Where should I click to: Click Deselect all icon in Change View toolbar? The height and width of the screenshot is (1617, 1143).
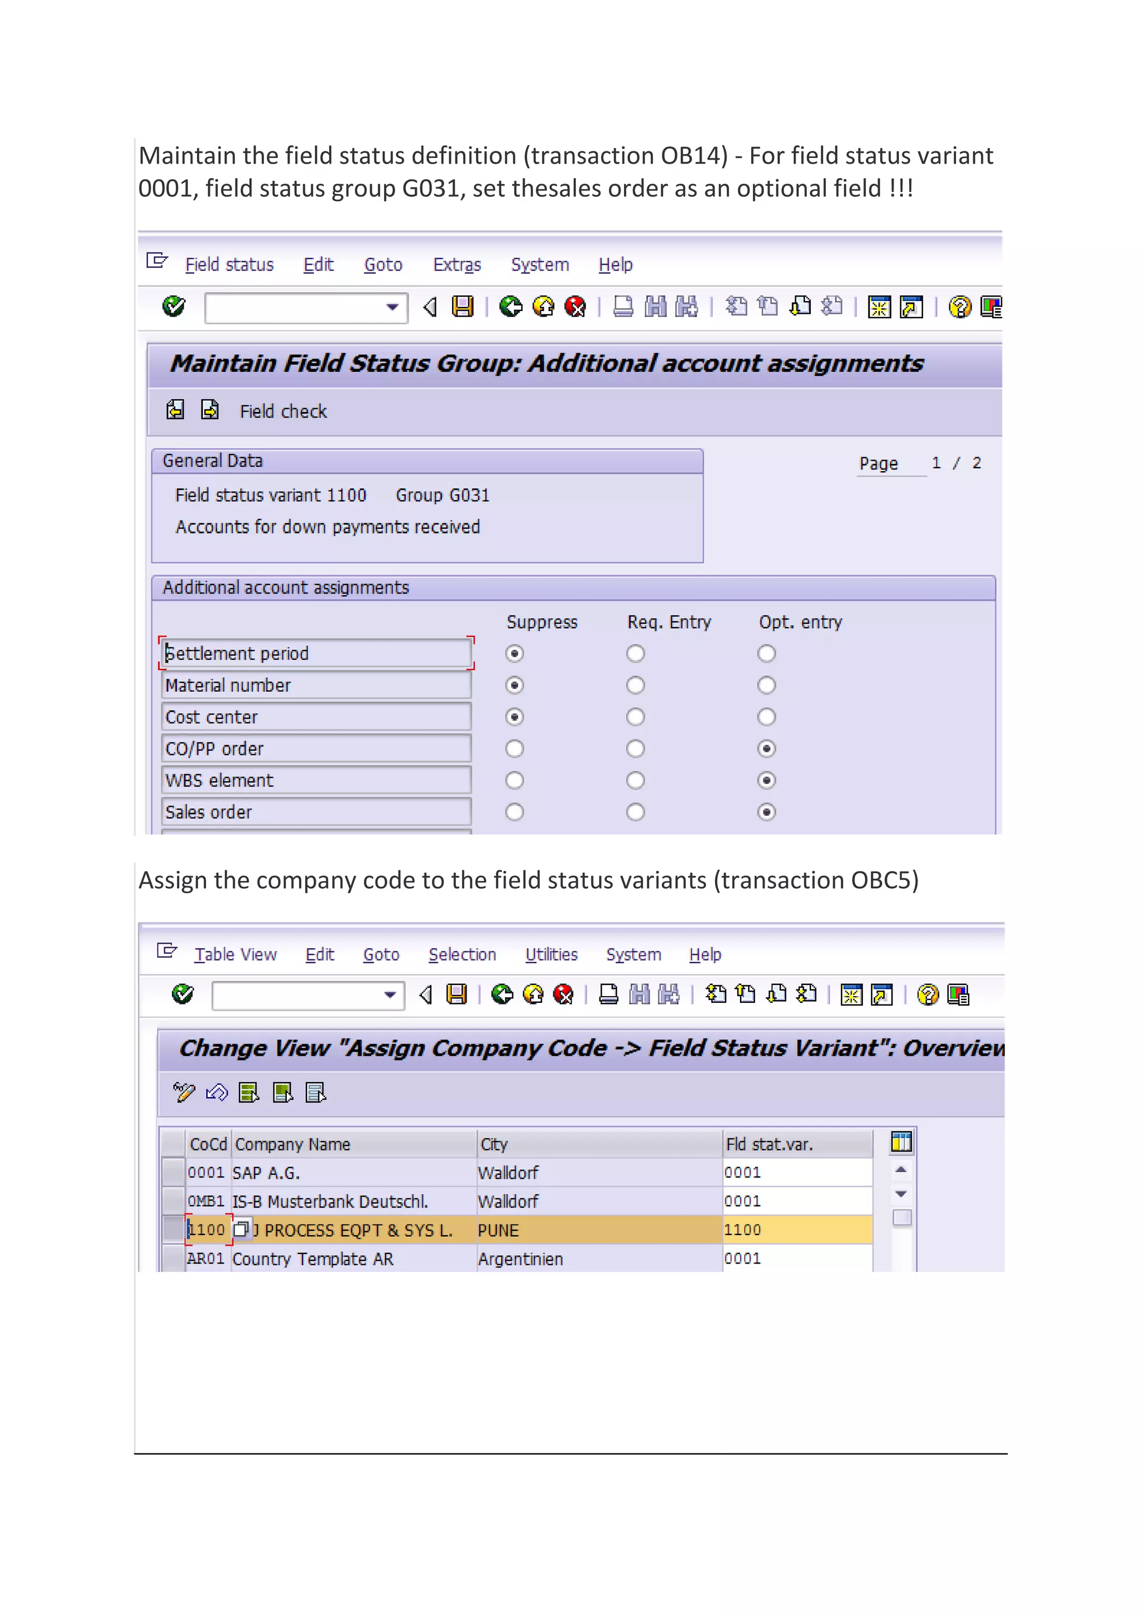coord(316,1092)
